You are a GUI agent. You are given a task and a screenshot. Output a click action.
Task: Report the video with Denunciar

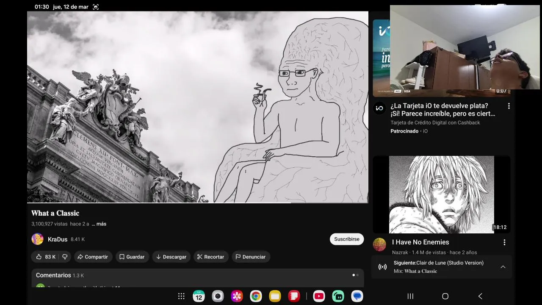tap(251, 257)
